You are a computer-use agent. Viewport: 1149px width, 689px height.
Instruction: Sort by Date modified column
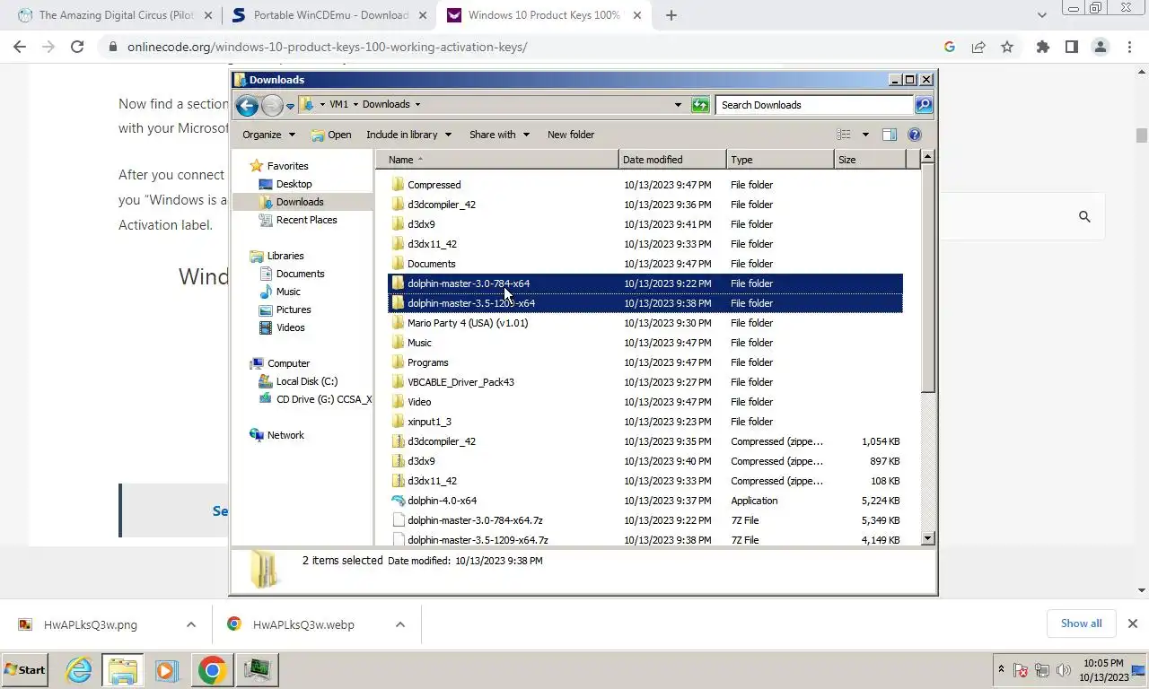point(672,160)
